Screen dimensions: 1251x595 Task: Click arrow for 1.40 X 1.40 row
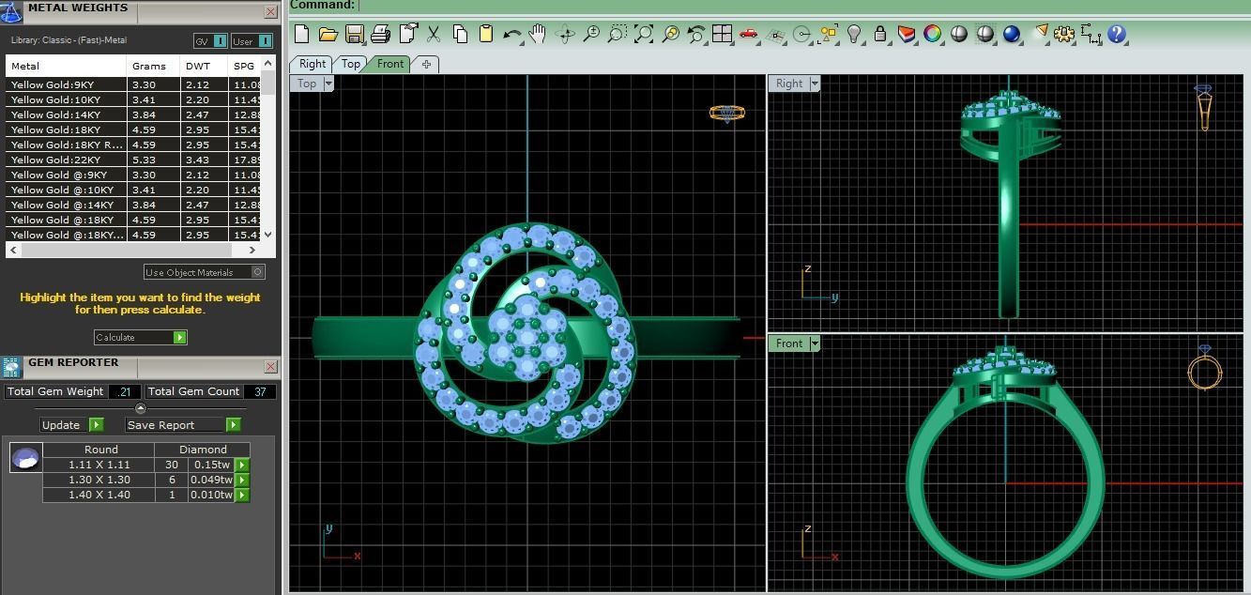242,495
